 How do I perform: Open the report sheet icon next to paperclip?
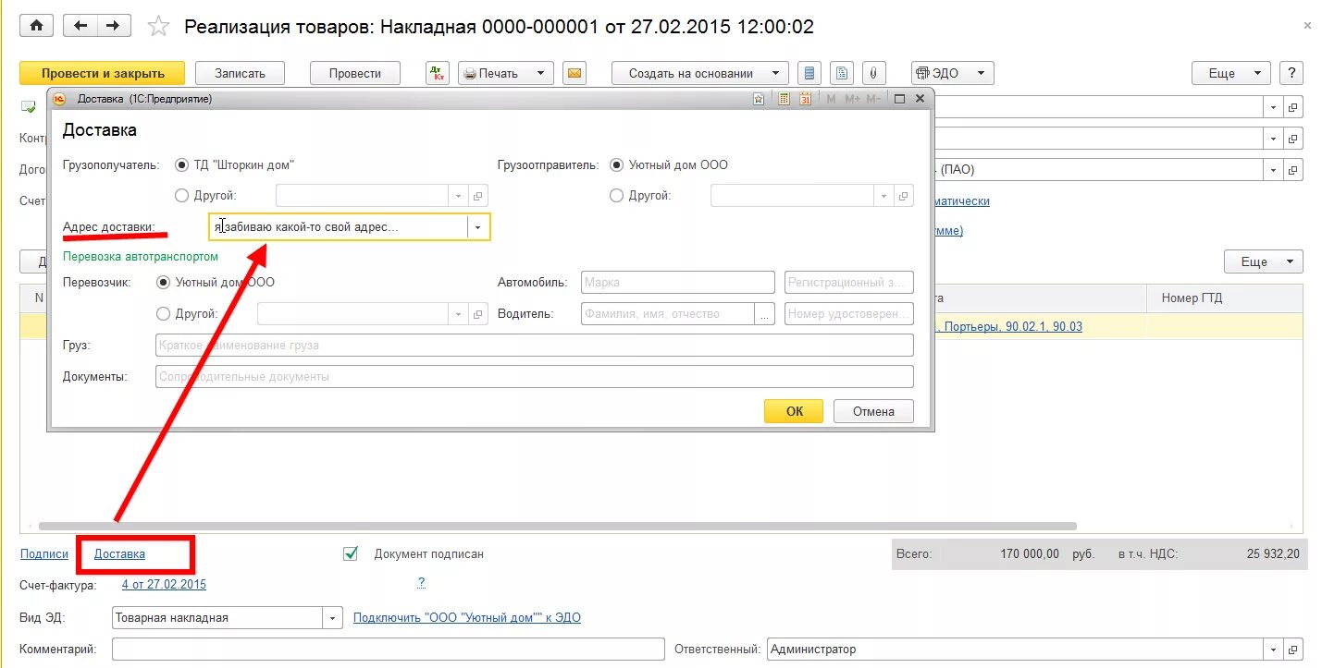(x=841, y=73)
